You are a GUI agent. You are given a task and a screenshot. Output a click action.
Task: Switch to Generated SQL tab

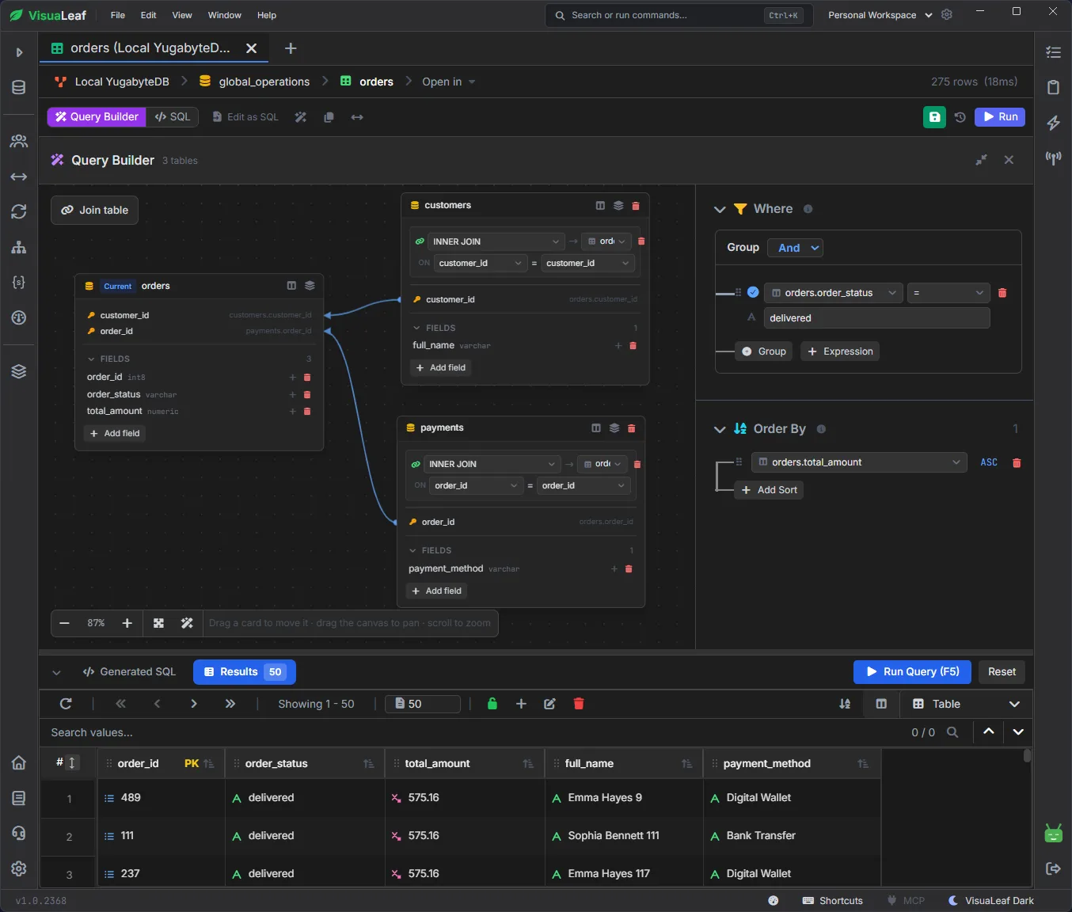129,672
